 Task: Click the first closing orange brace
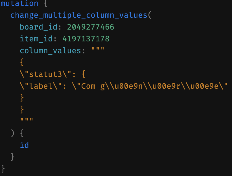[22, 98]
